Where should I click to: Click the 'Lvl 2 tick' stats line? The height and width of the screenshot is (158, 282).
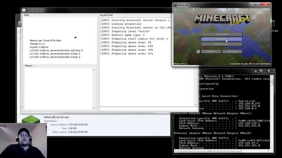[x=55, y=57]
